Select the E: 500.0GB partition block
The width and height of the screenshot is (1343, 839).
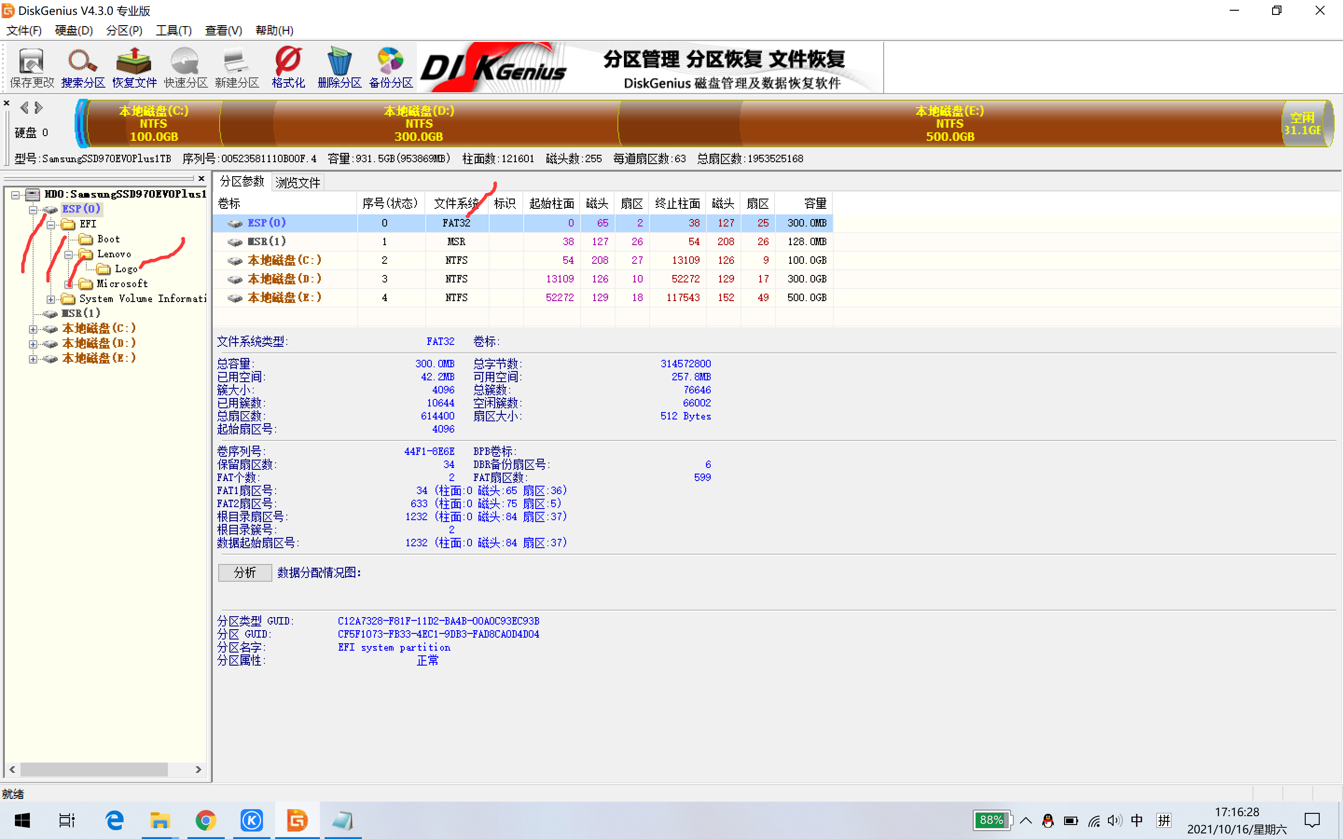(x=950, y=123)
